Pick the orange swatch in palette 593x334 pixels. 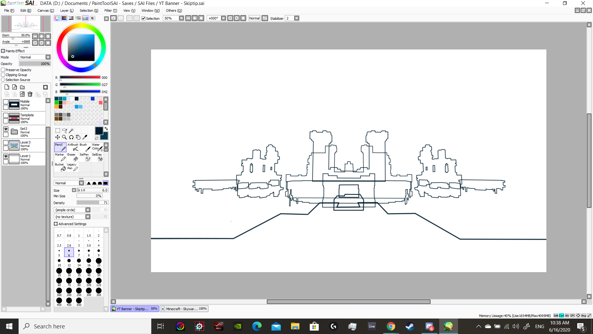click(x=57, y=107)
